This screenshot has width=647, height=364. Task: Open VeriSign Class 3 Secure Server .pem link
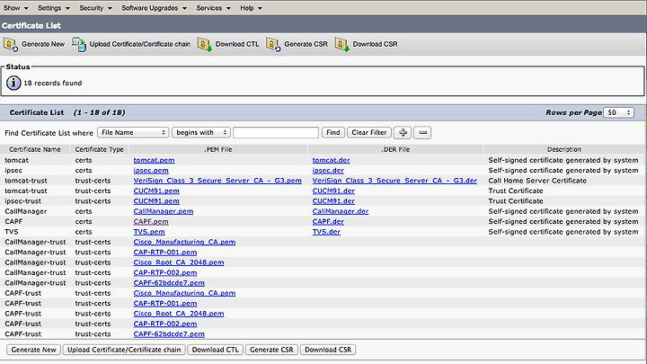[x=217, y=181]
